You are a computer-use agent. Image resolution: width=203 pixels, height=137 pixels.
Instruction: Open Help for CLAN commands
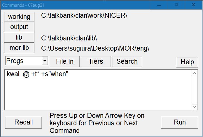187,62
